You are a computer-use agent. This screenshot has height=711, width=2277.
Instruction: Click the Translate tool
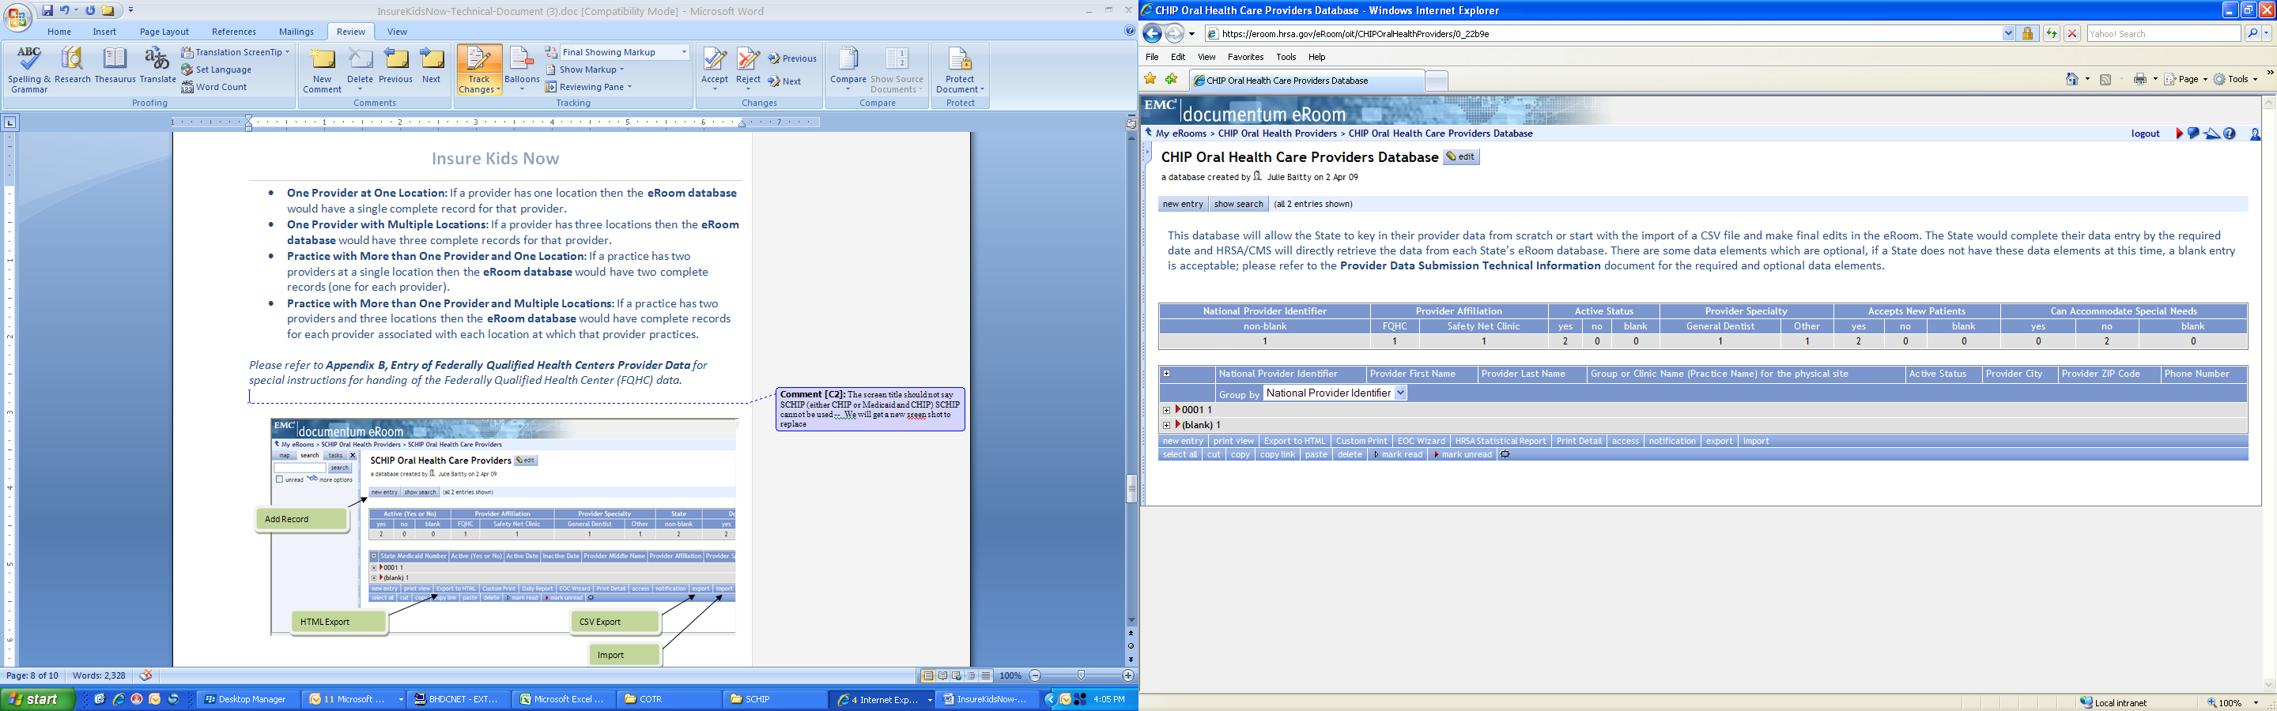[x=157, y=66]
